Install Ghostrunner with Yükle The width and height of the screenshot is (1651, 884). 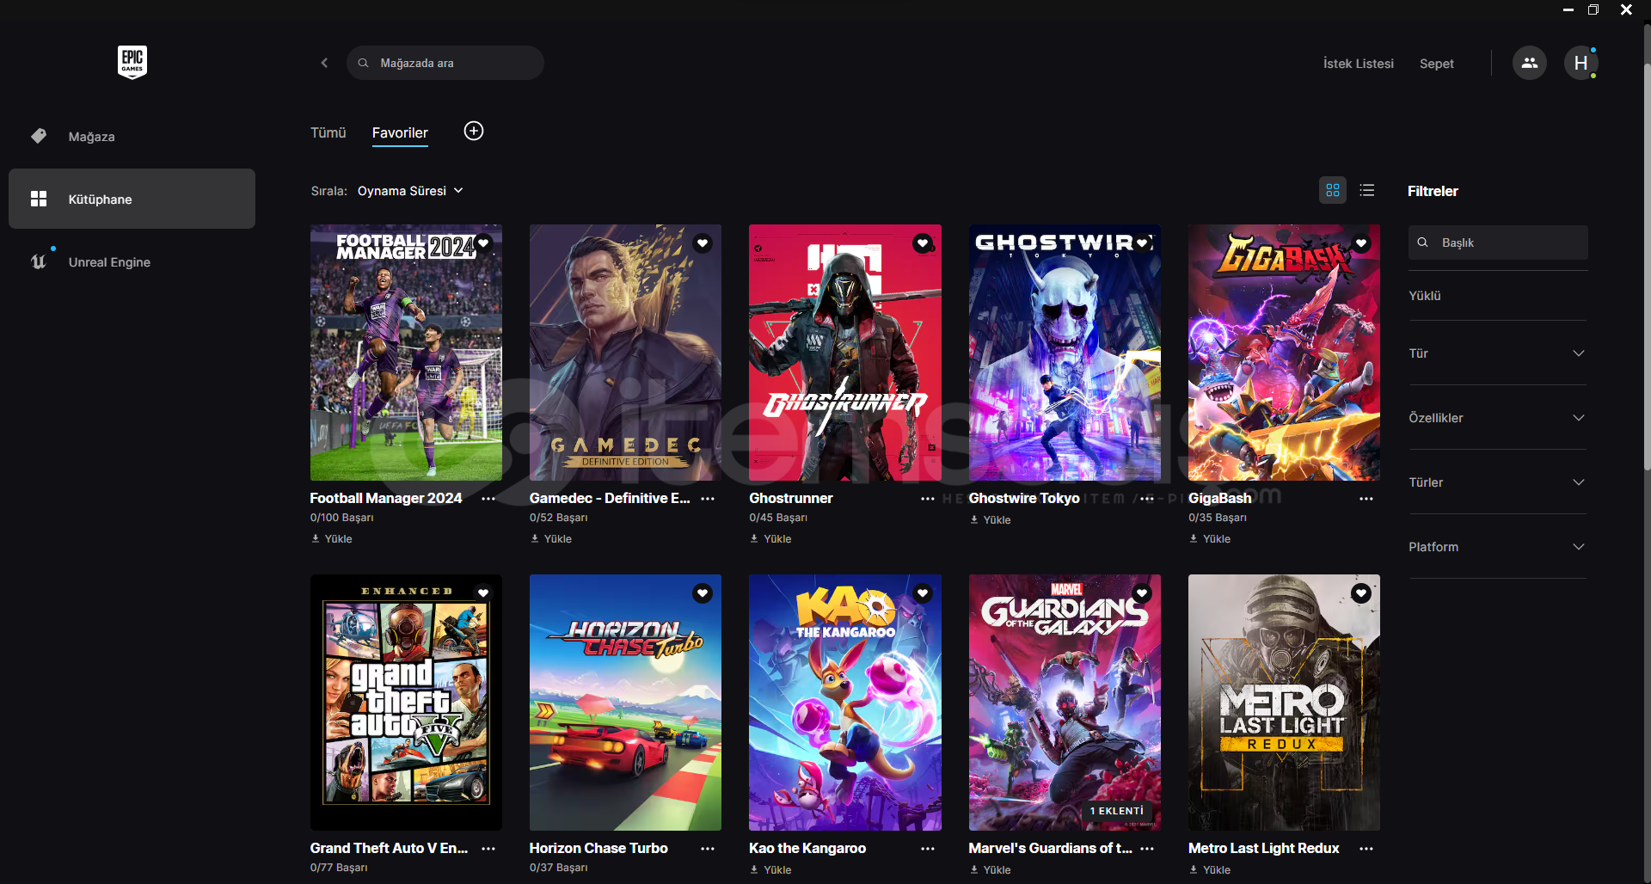tap(770, 539)
